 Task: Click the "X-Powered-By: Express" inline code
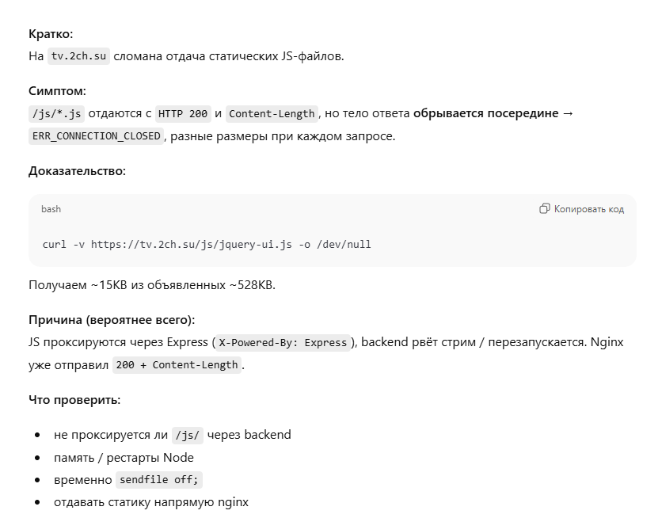[283, 342]
